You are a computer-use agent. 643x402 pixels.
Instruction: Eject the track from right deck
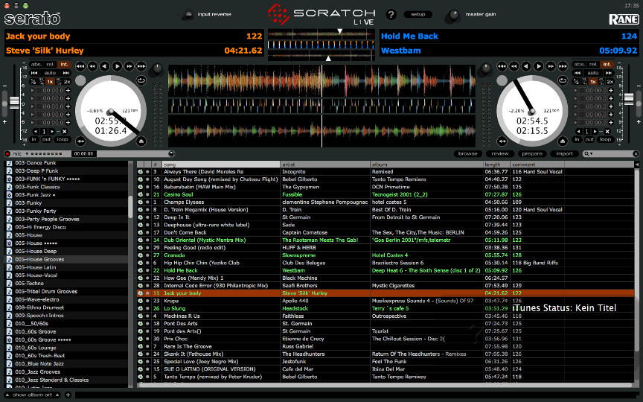pyautogui.click(x=563, y=141)
